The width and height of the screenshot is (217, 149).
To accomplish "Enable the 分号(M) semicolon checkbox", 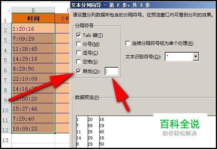I will pyautogui.click(x=78, y=44).
